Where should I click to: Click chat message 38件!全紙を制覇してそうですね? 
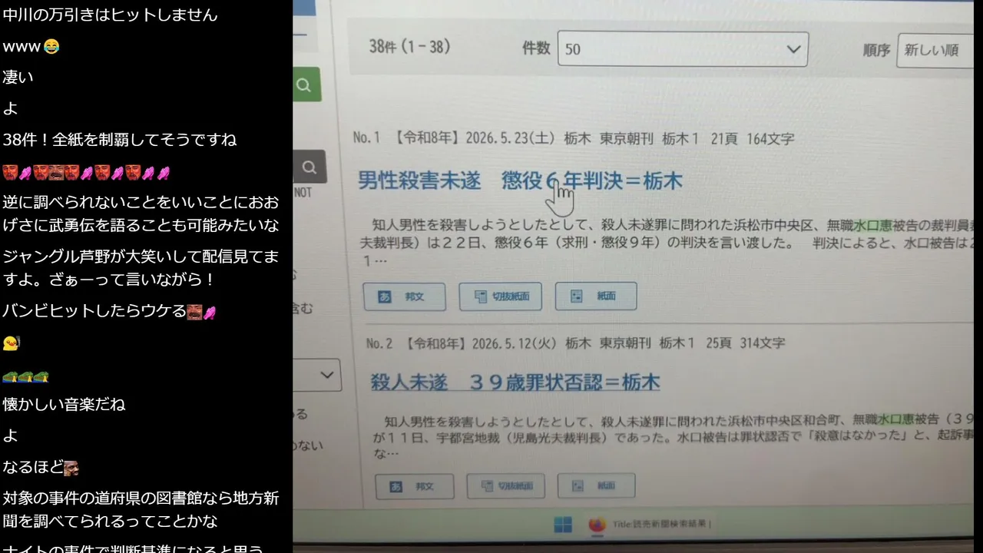[120, 140]
